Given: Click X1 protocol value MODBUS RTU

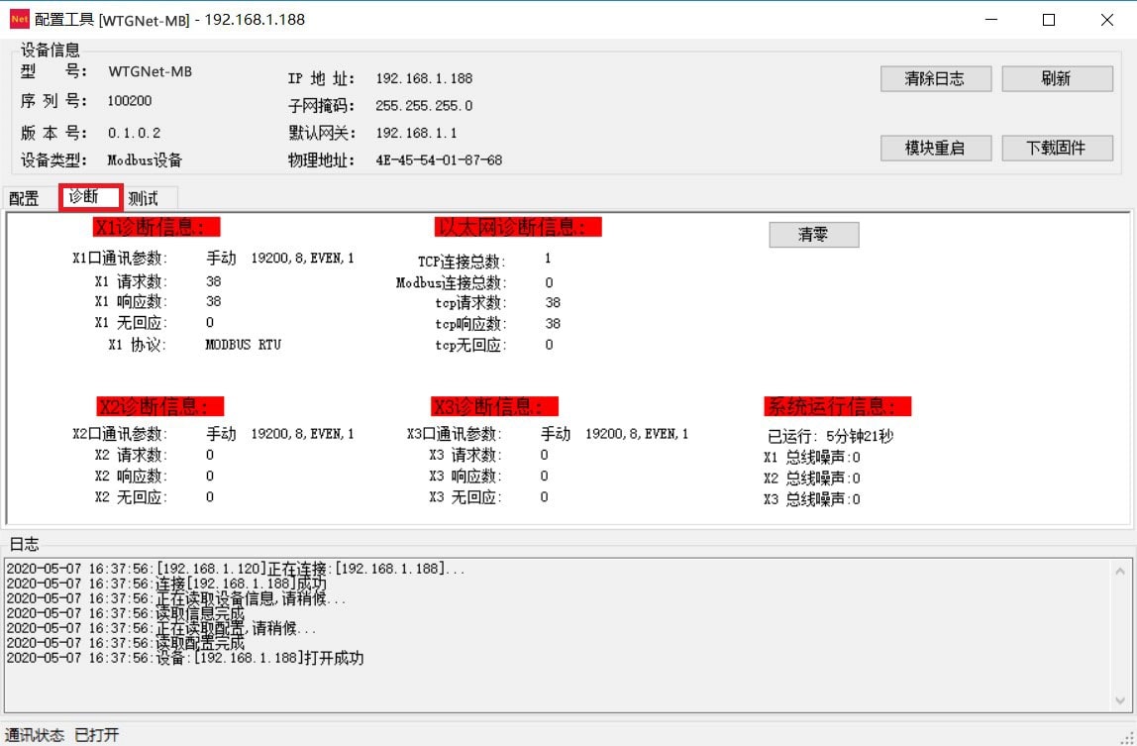Looking at the screenshot, I should [x=243, y=345].
